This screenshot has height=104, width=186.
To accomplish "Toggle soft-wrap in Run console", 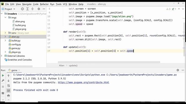I will point(8,86).
